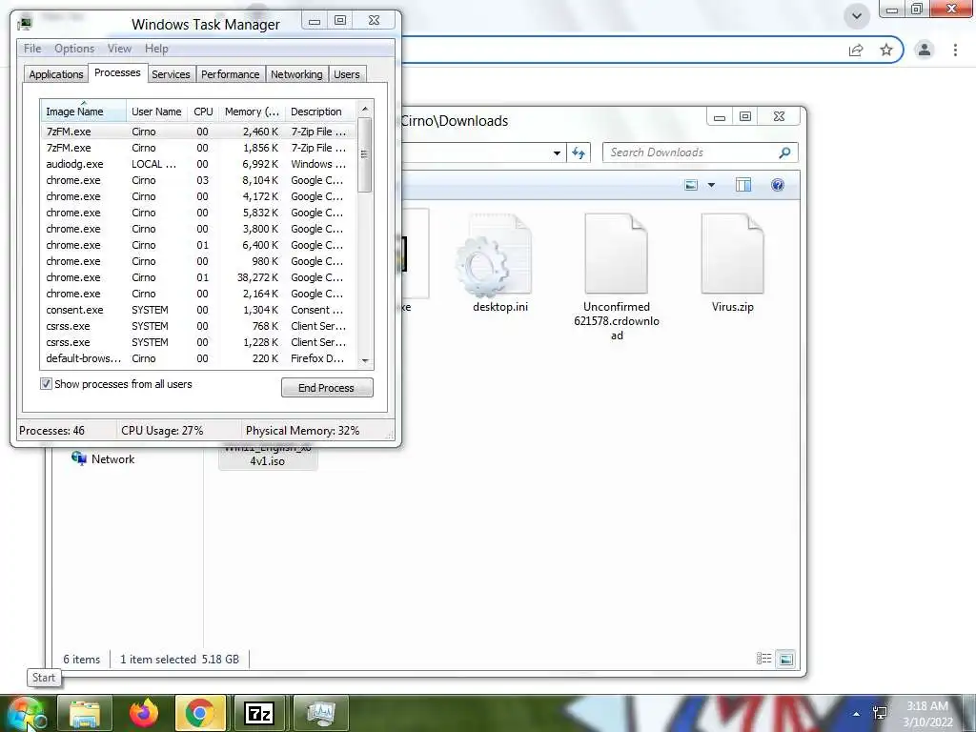This screenshot has height=732, width=976.
Task: Click the taskbar clock showing 3:18 AM
Action: click(927, 714)
